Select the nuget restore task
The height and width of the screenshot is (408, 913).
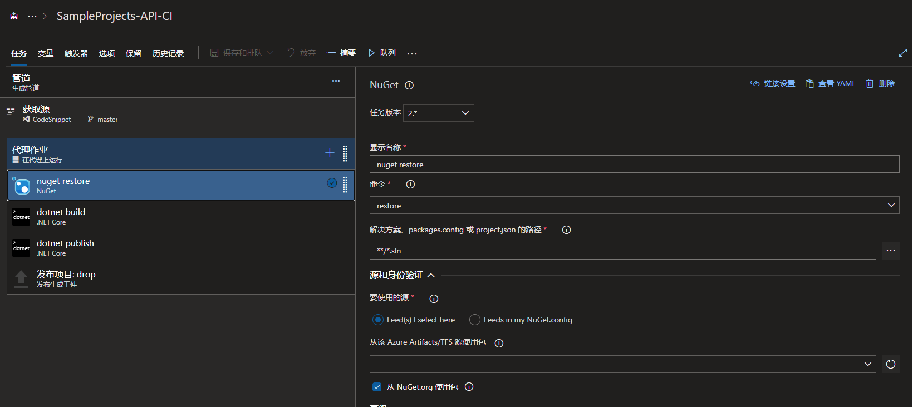[x=181, y=185]
